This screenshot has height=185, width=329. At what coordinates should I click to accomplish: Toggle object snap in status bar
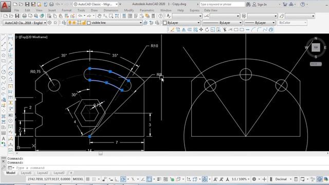(149, 179)
